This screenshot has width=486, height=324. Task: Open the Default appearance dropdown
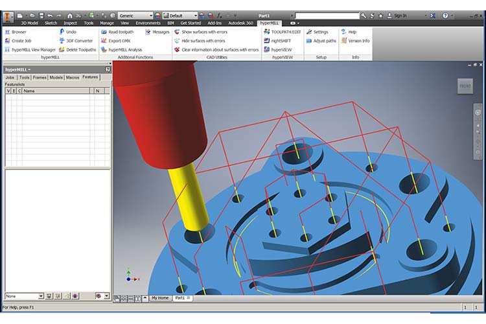coord(180,16)
